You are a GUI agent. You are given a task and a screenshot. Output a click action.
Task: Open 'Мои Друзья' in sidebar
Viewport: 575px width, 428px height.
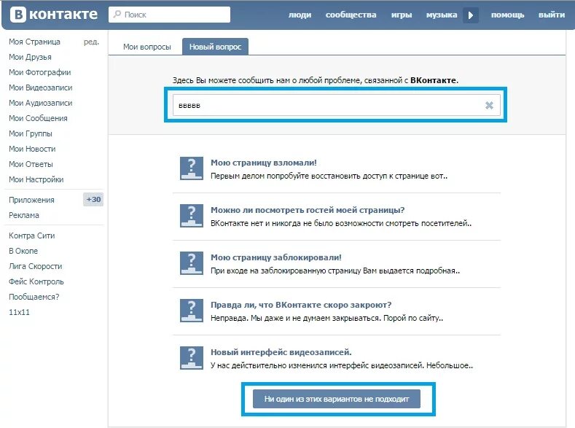tap(30, 57)
